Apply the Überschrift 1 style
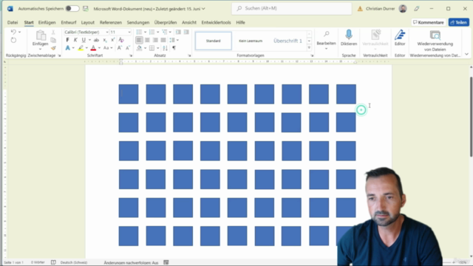The width and height of the screenshot is (473, 266). [x=287, y=41]
